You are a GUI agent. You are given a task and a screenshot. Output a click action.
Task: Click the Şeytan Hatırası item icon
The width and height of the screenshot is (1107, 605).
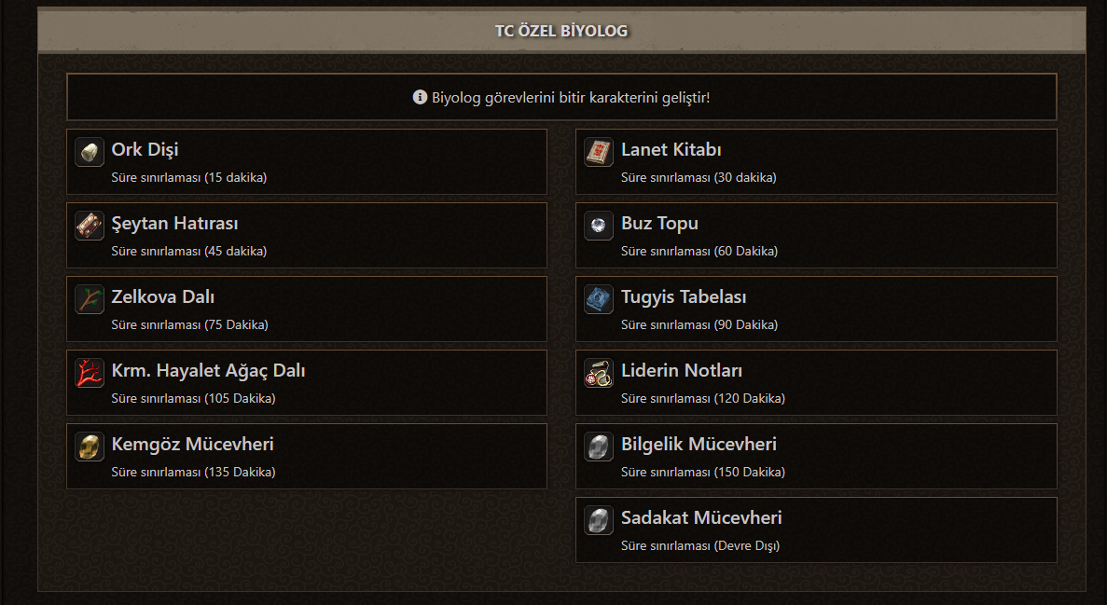tap(90, 226)
